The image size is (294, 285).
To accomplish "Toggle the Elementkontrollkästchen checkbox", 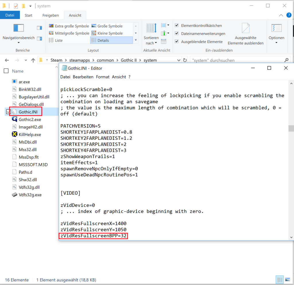I will [177, 26].
